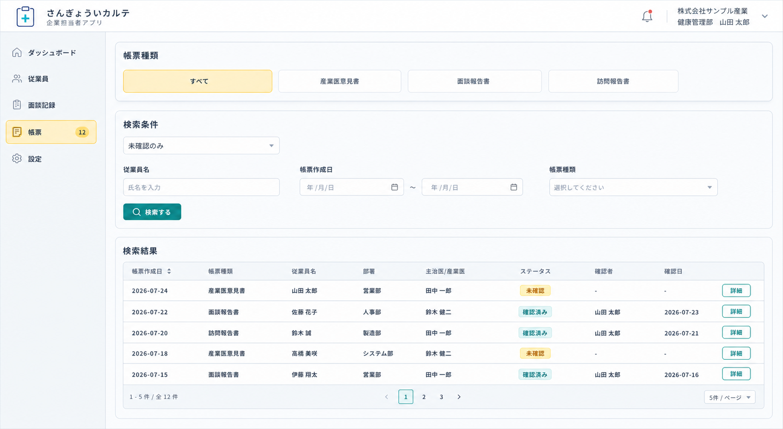Open the 帳票種類 選択してください dropdown
The width and height of the screenshot is (783, 429).
pos(633,187)
